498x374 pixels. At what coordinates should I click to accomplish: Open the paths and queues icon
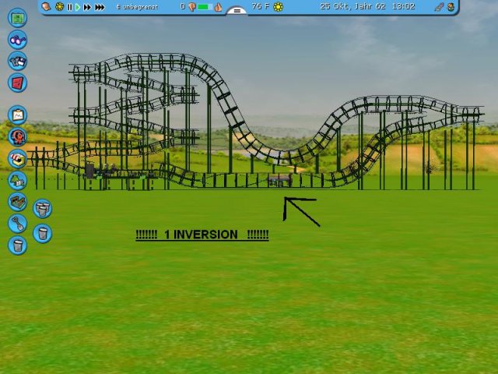tap(17, 202)
